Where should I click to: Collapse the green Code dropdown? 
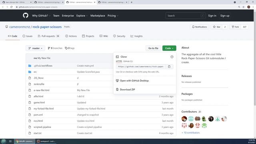coord(169,48)
